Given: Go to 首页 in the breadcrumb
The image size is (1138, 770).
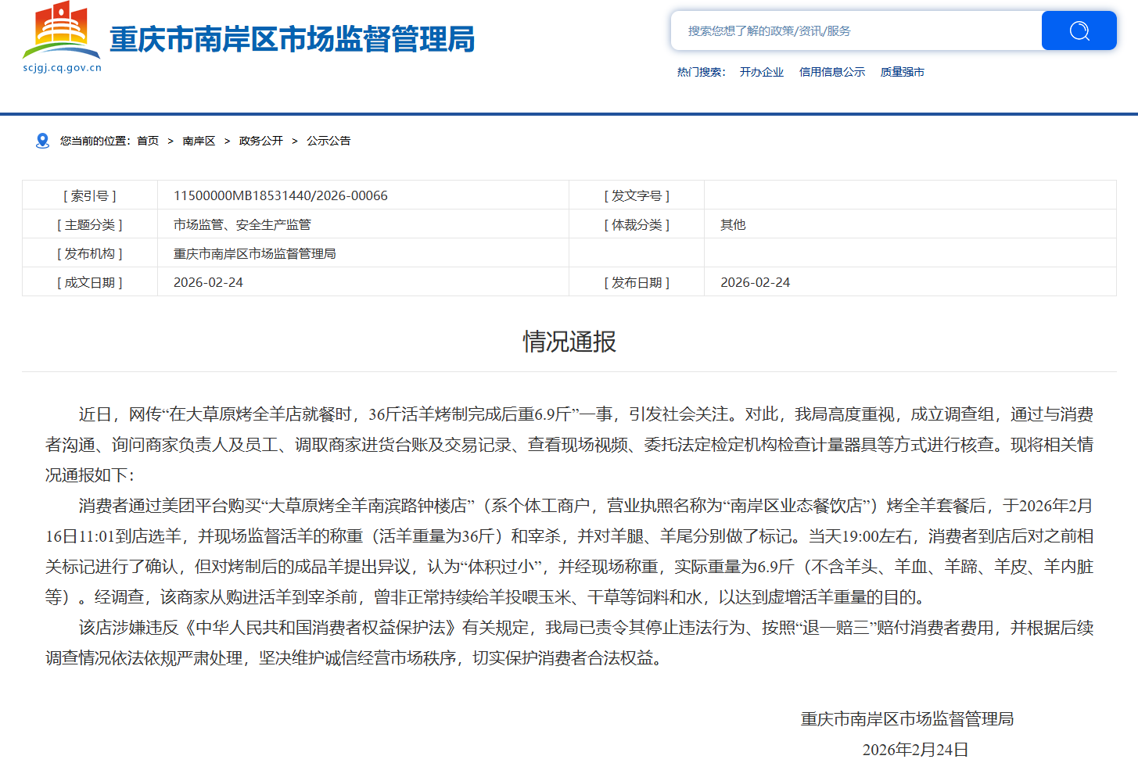Looking at the screenshot, I should tap(148, 141).
